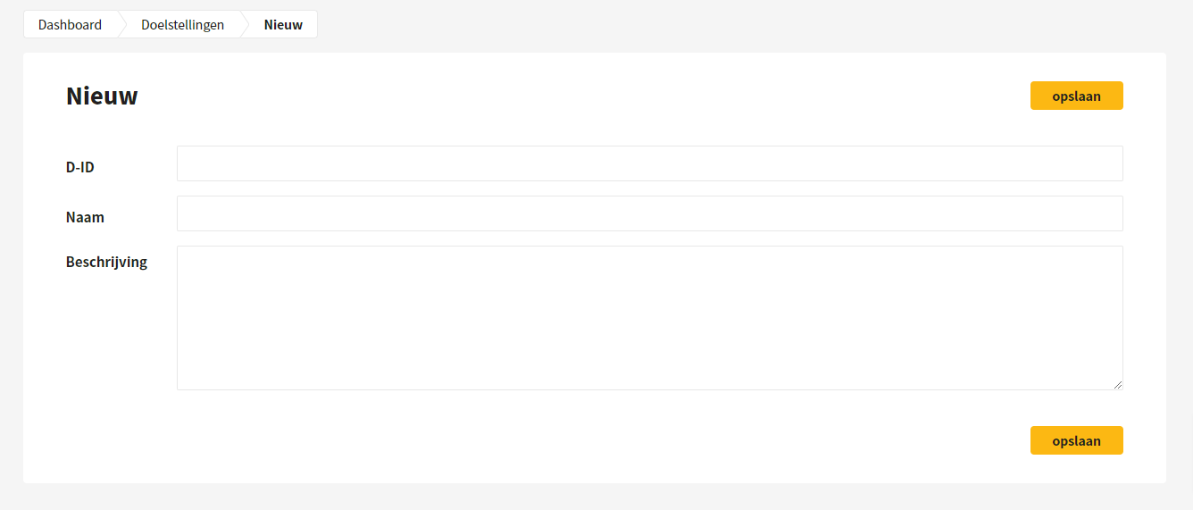The image size is (1193, 510).
Task: Focus the D-ID text input
Action: coord(649,163)
